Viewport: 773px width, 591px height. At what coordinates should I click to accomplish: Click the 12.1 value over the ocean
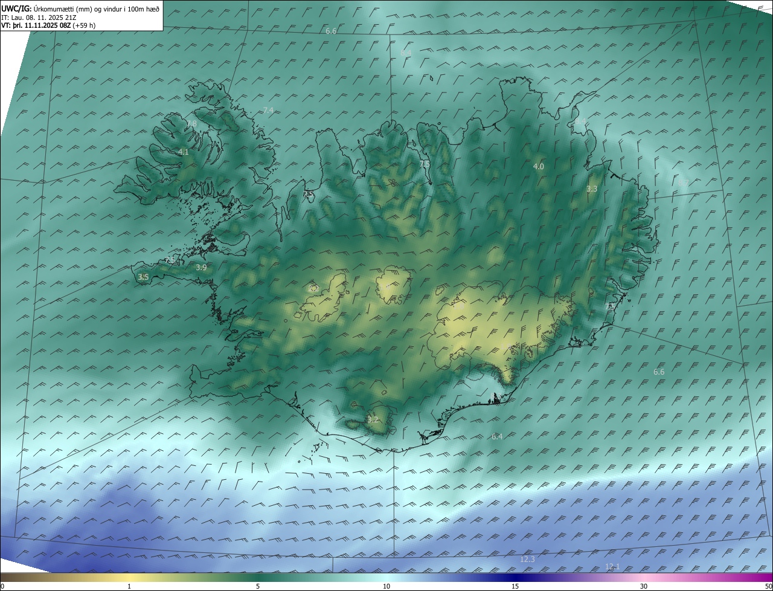(612, 566)
